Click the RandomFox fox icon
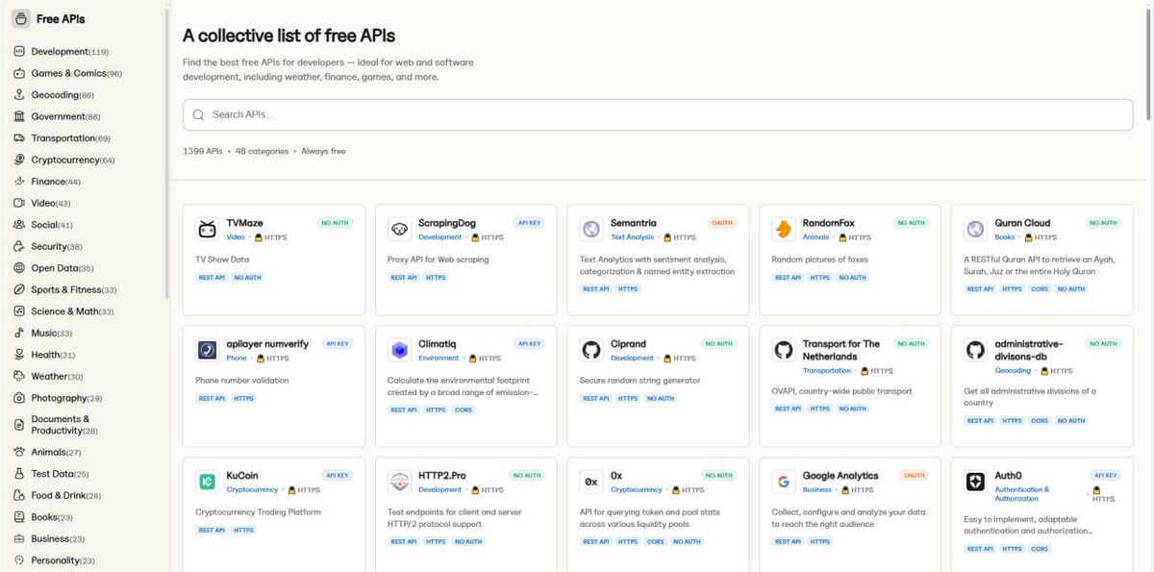Viewport: 1154px width, 572px height. point(784,229)
